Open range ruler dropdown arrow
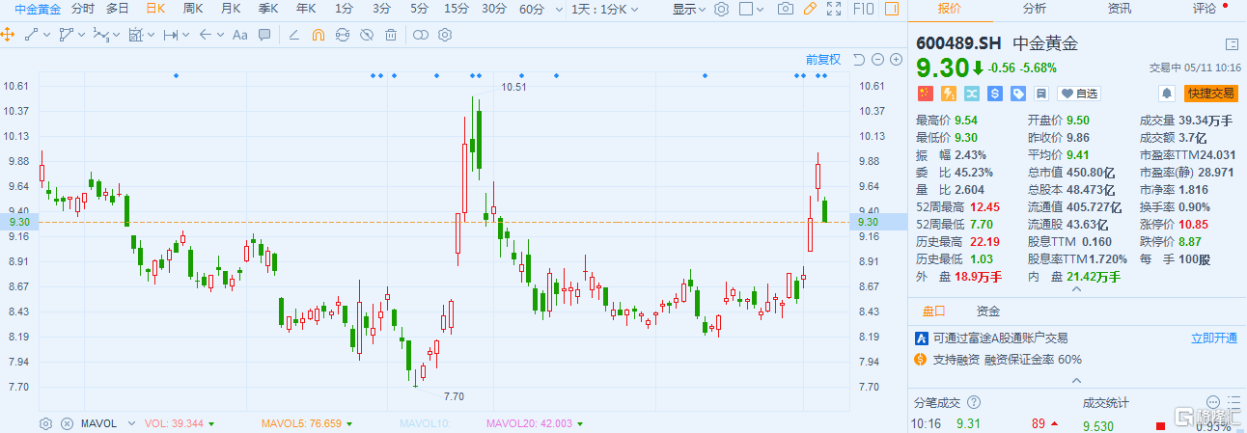1247x433 pixels. [x=186, y=35]
